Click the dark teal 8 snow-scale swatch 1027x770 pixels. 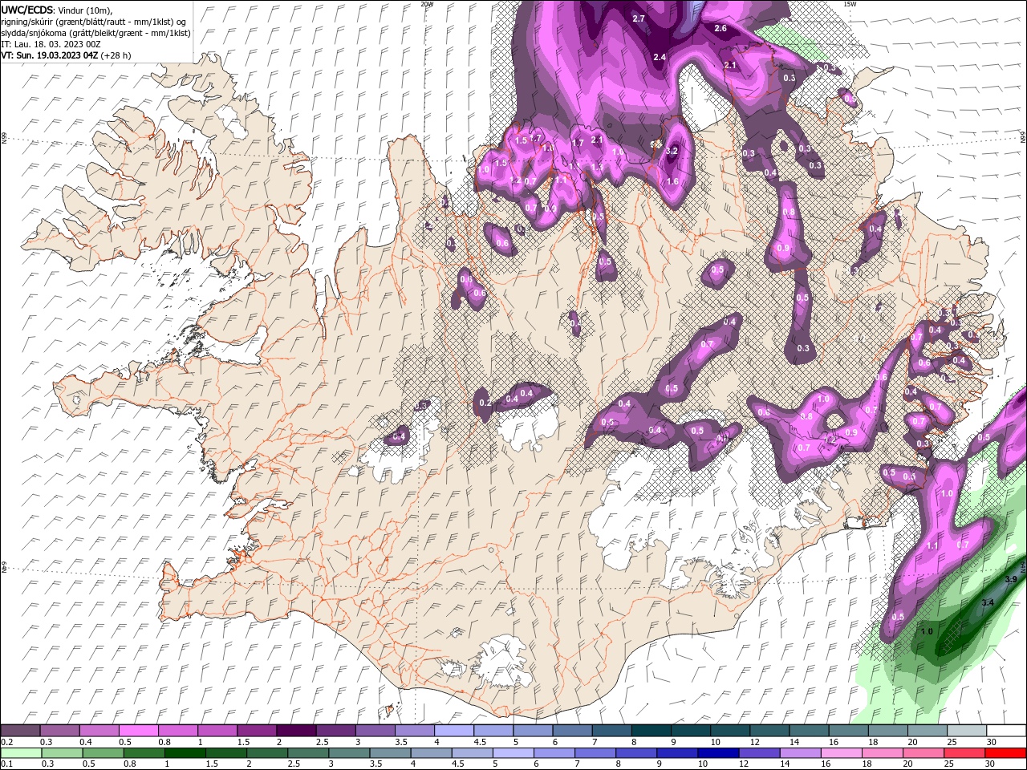point(650,731)
